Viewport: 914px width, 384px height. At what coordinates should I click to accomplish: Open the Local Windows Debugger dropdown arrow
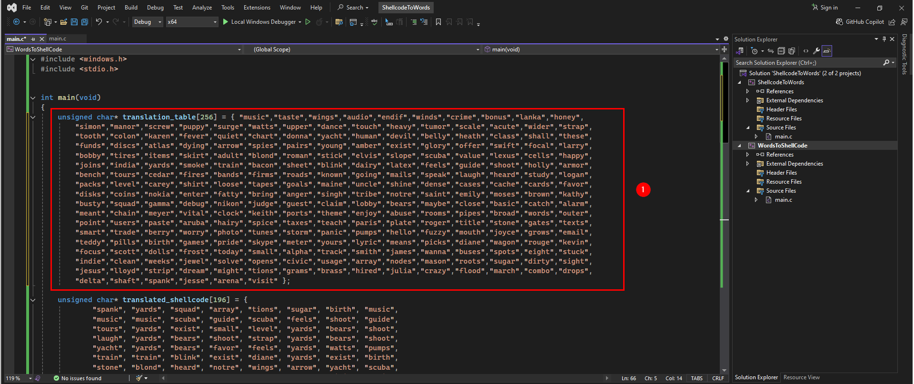(x=300, y=22)
